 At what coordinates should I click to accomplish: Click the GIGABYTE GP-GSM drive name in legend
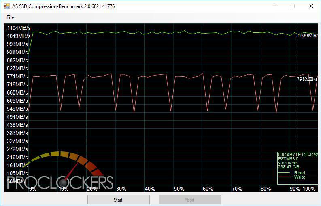(x=298, y=155)
